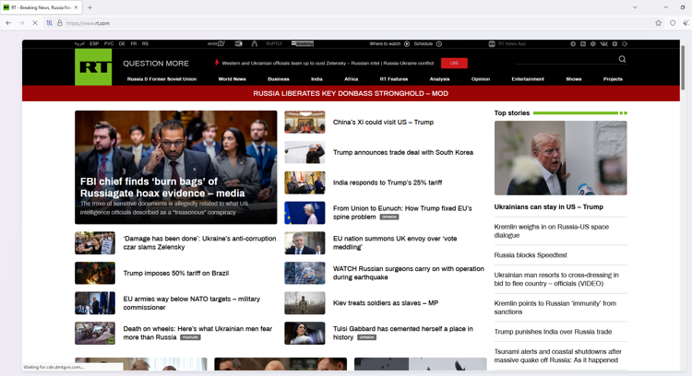This screenshot has height=376, width=692.
Task: Switch site language to ESP
Action: tap(94, 43)
